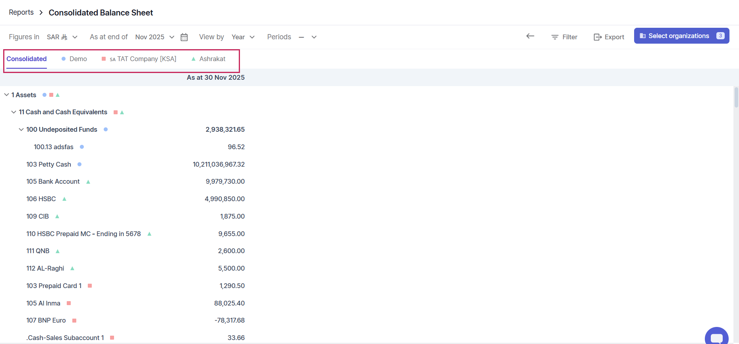Open the Nov 2025 period dropdown

[155, 37]
